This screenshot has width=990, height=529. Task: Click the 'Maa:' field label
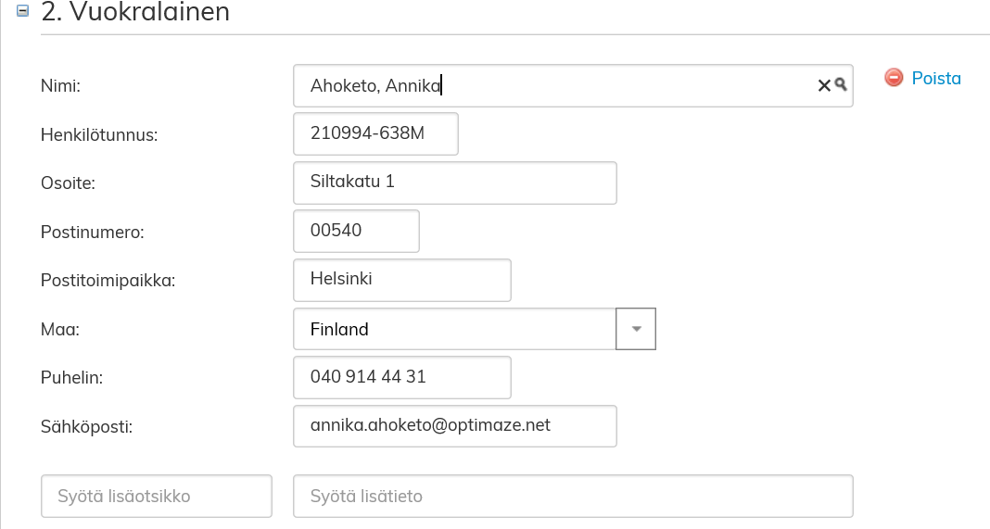pos(59,329)
